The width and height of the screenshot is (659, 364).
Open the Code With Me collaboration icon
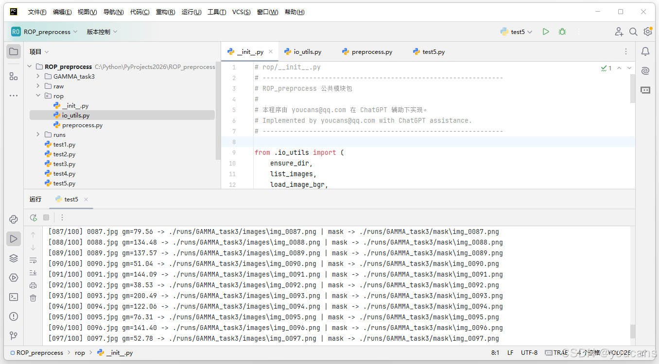(x=619, y=32)
